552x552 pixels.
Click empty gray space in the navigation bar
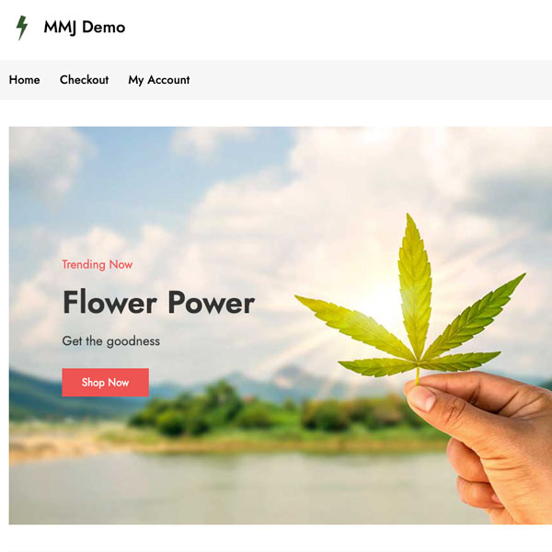(370, 80)
